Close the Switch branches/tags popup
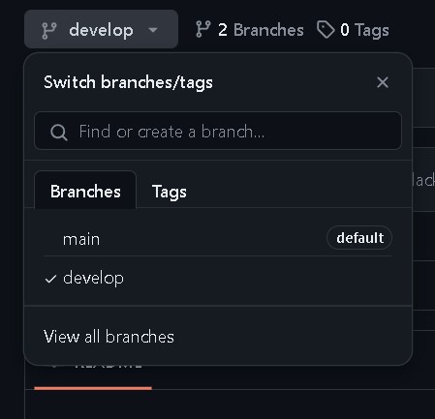This screenshot has height=419, width=435. click(383, 82)
